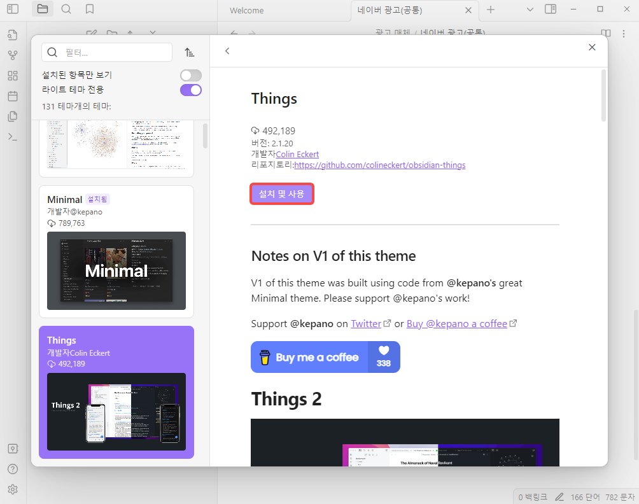Toggle 라이트 테마 전용 switch
The height and width of the screenshot is (504, 639).
[191, 90]
